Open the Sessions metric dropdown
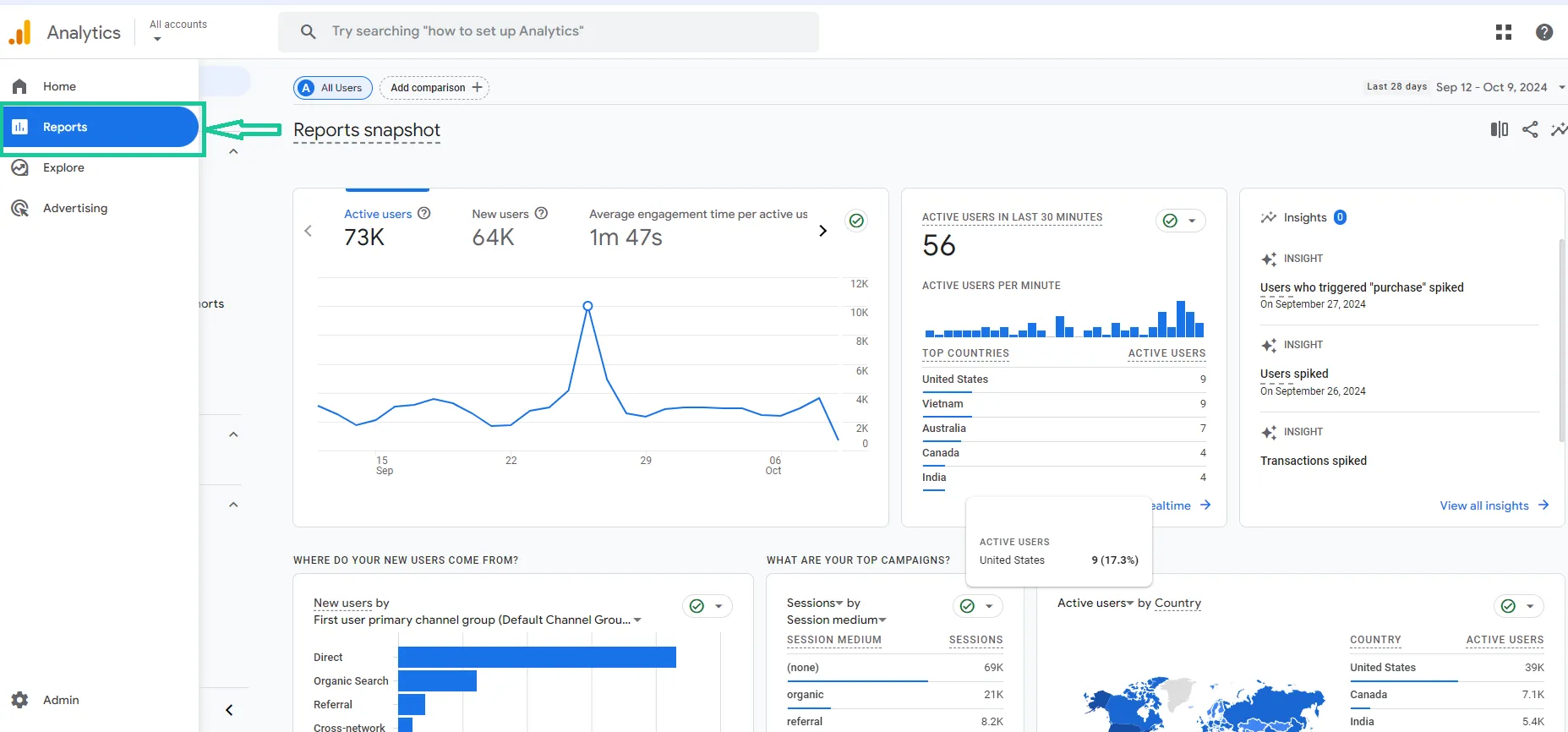 815,603
